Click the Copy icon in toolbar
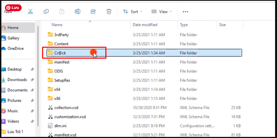The width and height of the screenshot is (277, 138). click(46, 11)
